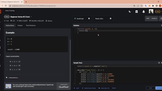The width and height of the screenshot is (162, 91).
Task: Click the powered by Qualified logo
Action: click(x=64, y=86)
